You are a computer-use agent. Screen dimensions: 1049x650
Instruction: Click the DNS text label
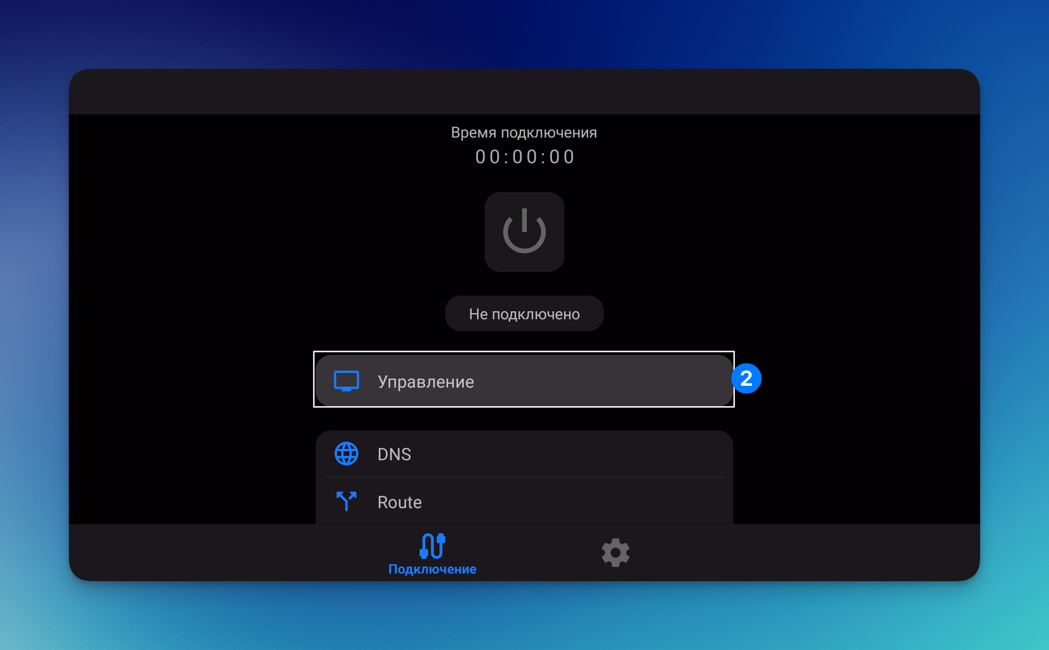(394, 454)
